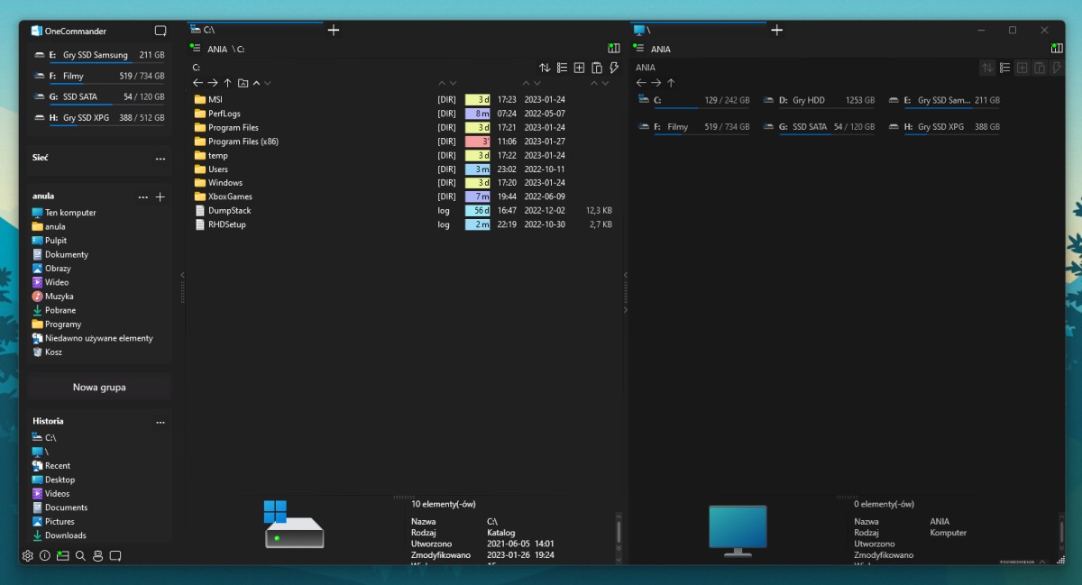Go back using left arrow in left pane
Image resolution: width=1082 pixels, height=585 pixels.
tap(197, 83)
